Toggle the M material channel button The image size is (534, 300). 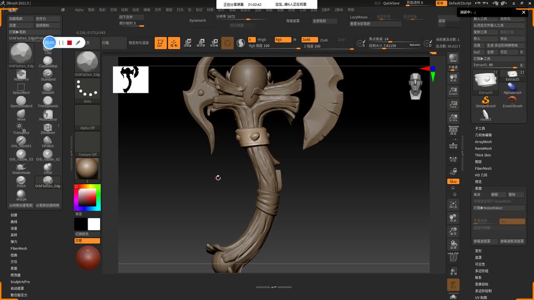(x=295, y=40)
